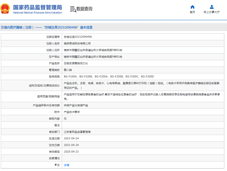This screenshot has width=227, height=171.
Task: Click the 产品名称 label cell
Action: tap(31, 63)
